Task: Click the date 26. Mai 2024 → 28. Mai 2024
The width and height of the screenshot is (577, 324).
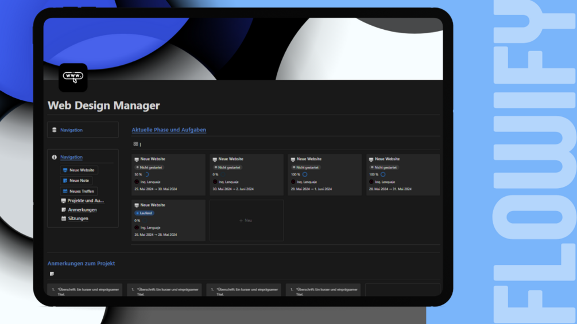Action: [156, 235]
